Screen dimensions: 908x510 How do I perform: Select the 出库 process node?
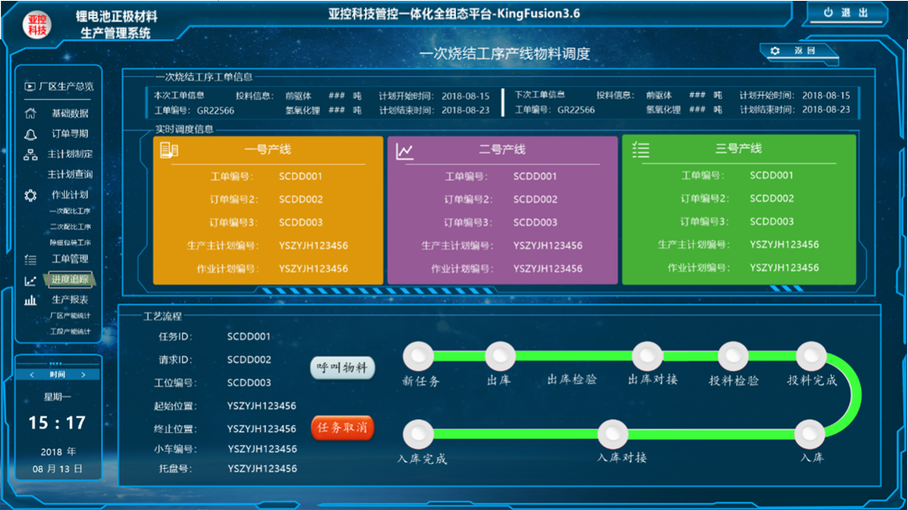[500, 356]
